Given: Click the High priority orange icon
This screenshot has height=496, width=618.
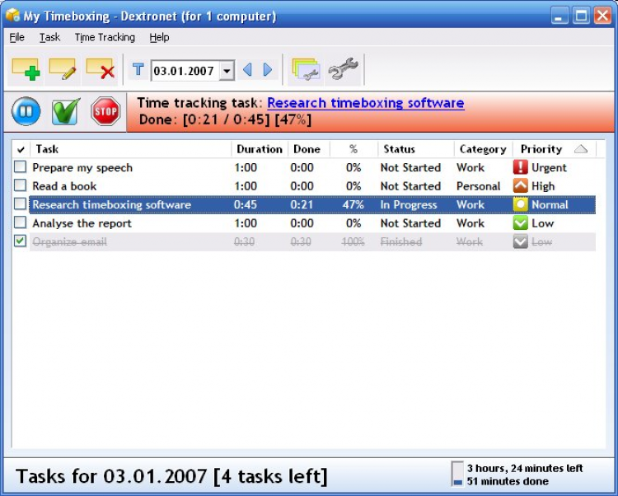Looking at the screenshot, I should coord(520,186).
